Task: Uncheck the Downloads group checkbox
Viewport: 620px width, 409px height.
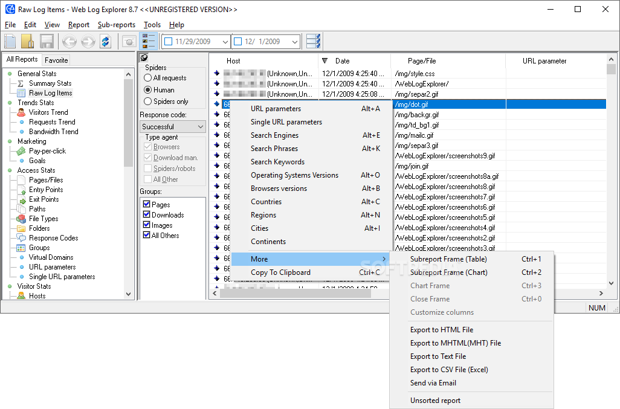Action: pyautogui.click(x=146, y=214)
